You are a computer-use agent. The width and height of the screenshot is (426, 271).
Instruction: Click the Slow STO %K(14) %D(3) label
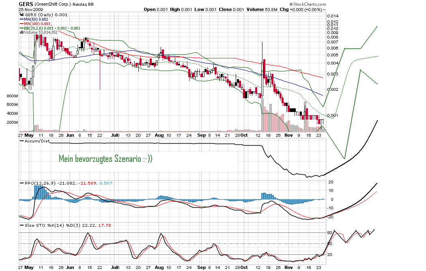(x=52, y=226)
